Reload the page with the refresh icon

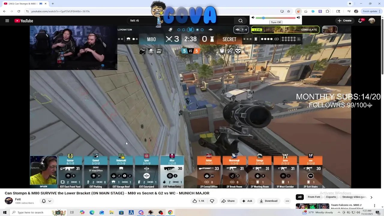(x=19, y=11)
